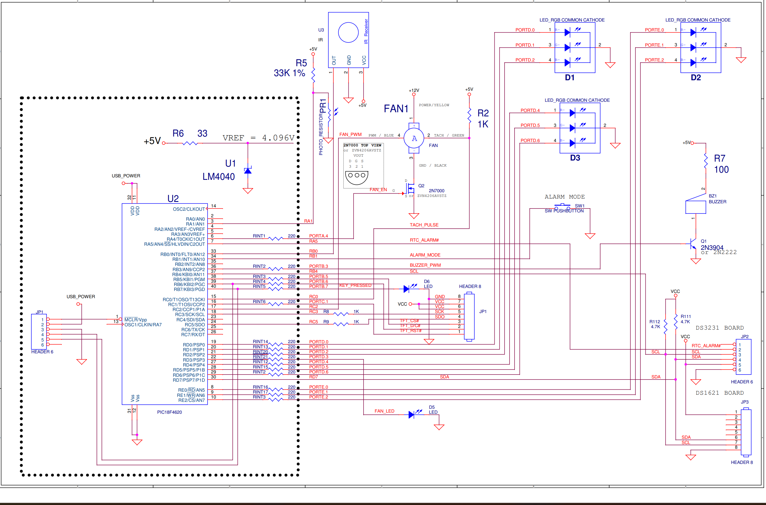Screen dimensions: 766x505
Task: Click the FAN_EN net label
Action: (378, 190)
